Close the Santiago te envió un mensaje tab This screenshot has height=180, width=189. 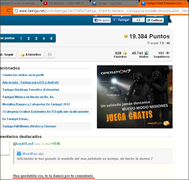[x=38, y=3]
